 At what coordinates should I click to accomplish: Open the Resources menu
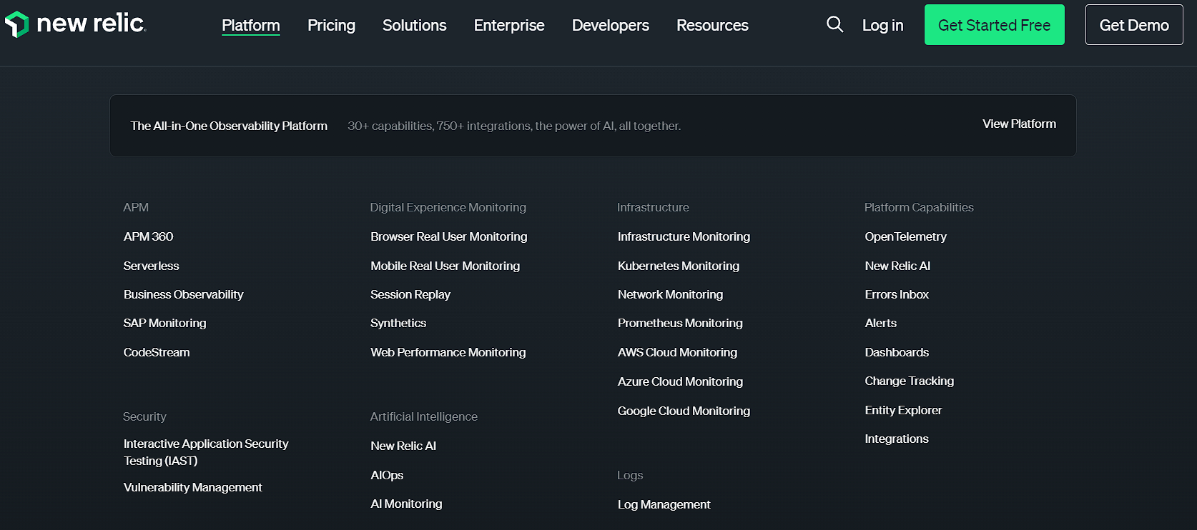712,25
